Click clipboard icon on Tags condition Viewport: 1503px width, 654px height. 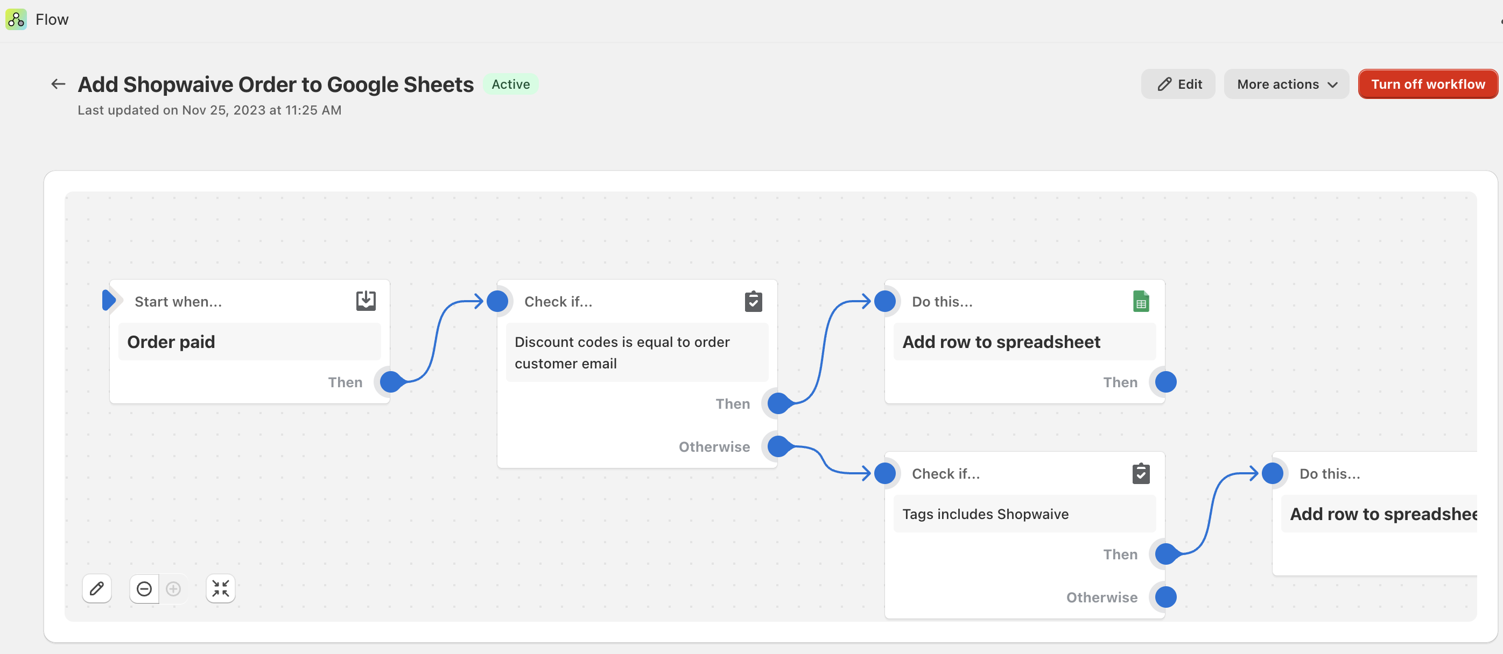[1141, 473]
